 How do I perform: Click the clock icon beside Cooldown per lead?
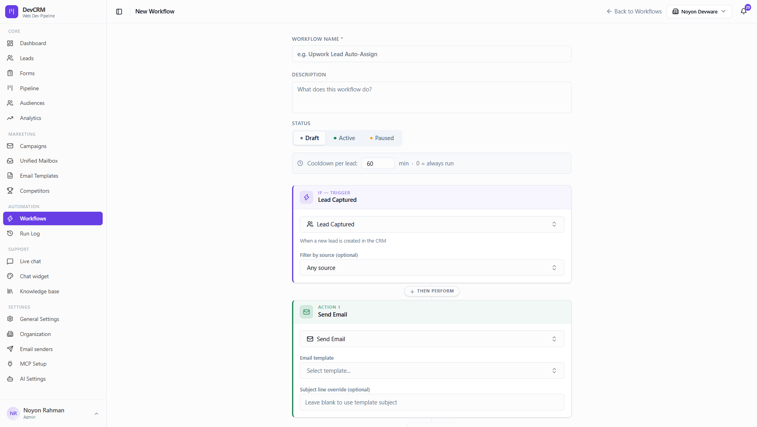pos(300,163)
